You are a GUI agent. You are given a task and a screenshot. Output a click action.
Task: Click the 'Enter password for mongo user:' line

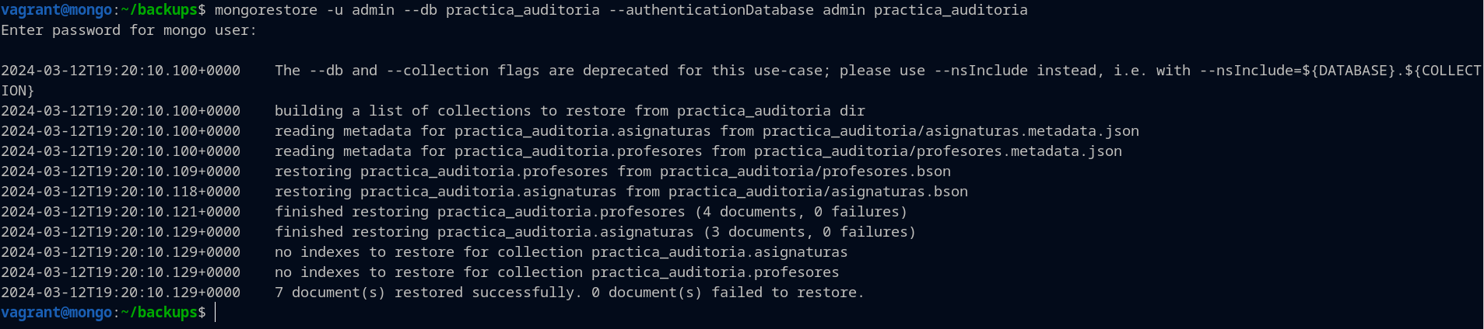tap(128, 30)
